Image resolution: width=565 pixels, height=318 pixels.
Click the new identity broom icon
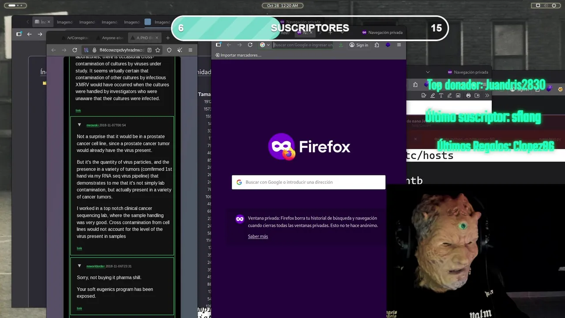pos(180,50)
